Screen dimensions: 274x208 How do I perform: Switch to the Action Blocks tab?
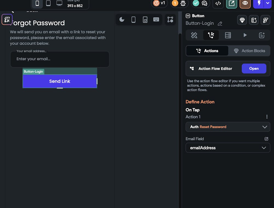[x=249, y=51]
